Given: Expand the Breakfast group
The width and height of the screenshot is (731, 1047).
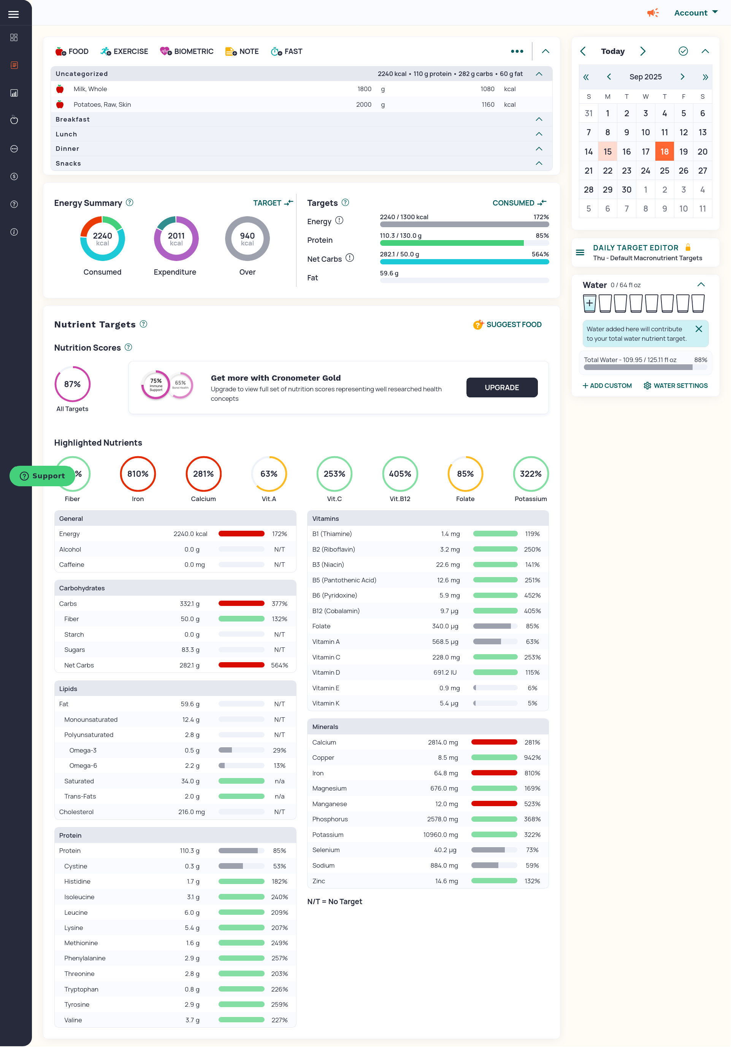Looking at the screenshot, I should (539, 119).
